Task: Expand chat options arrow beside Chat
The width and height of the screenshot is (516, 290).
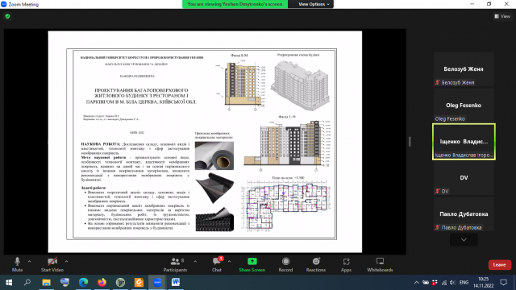Action: [x=229, y=261]
